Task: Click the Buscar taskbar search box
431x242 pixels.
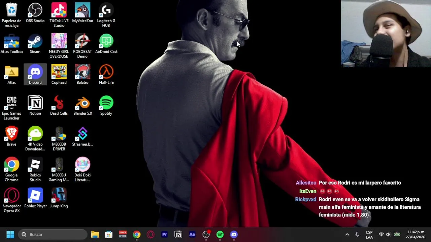Action: point(53,234)
